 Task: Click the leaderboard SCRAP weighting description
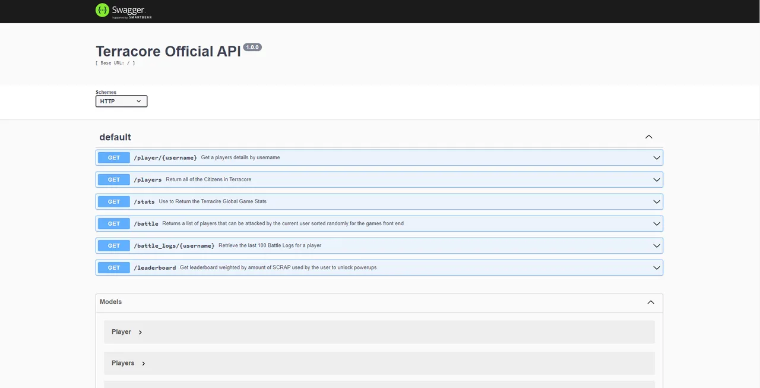(278, 267)
